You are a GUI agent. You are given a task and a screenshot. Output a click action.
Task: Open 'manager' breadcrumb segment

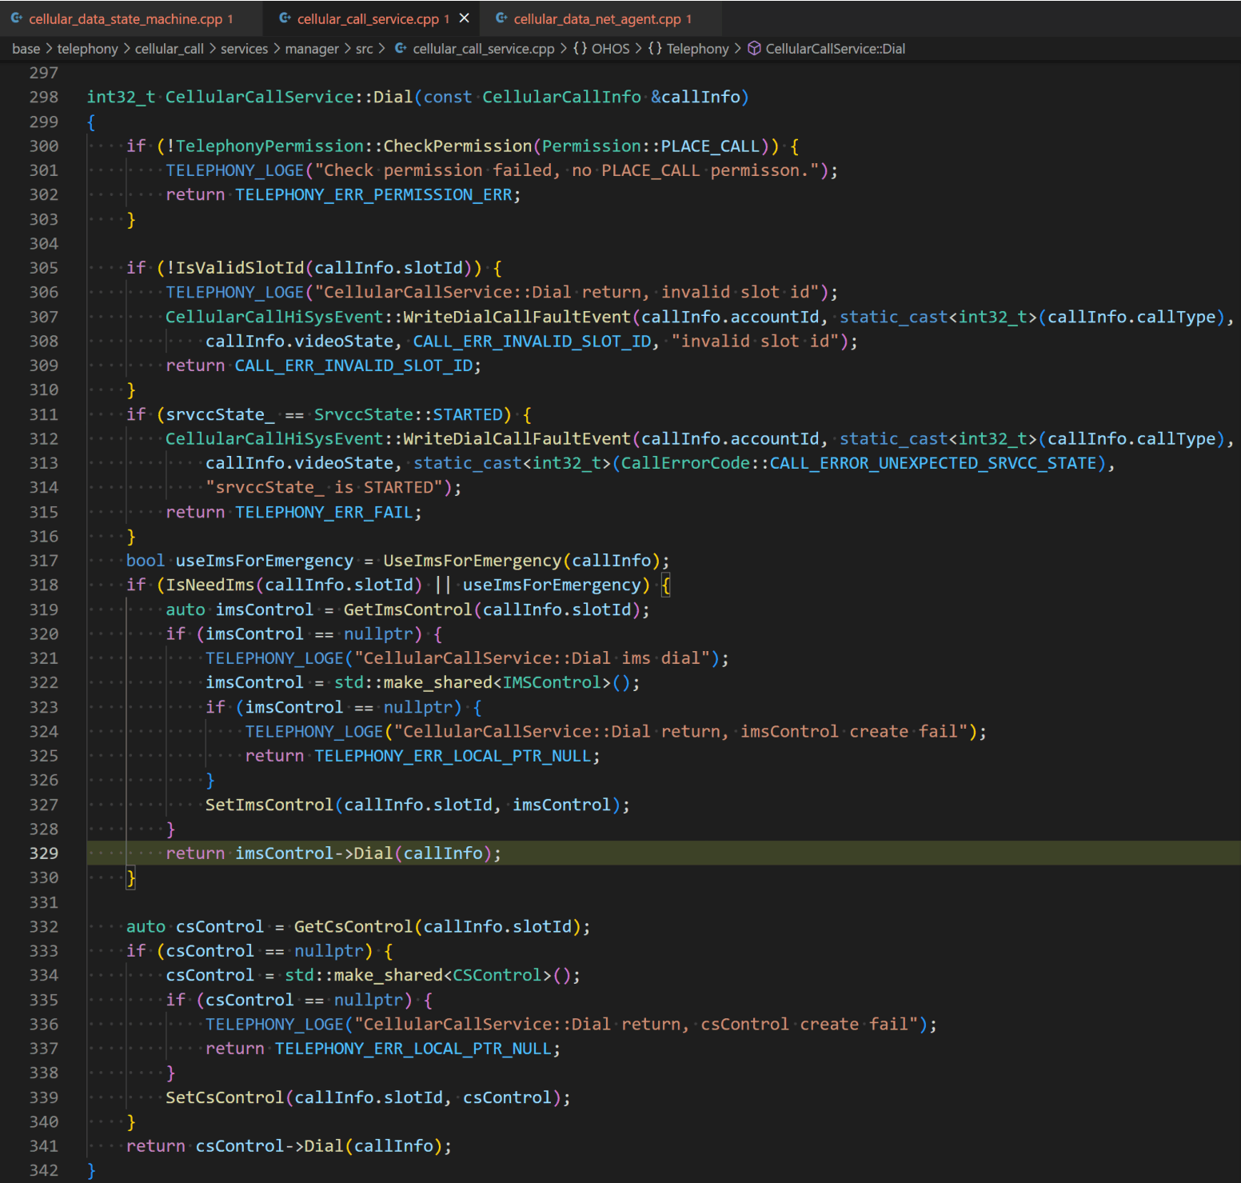point(312,49)
